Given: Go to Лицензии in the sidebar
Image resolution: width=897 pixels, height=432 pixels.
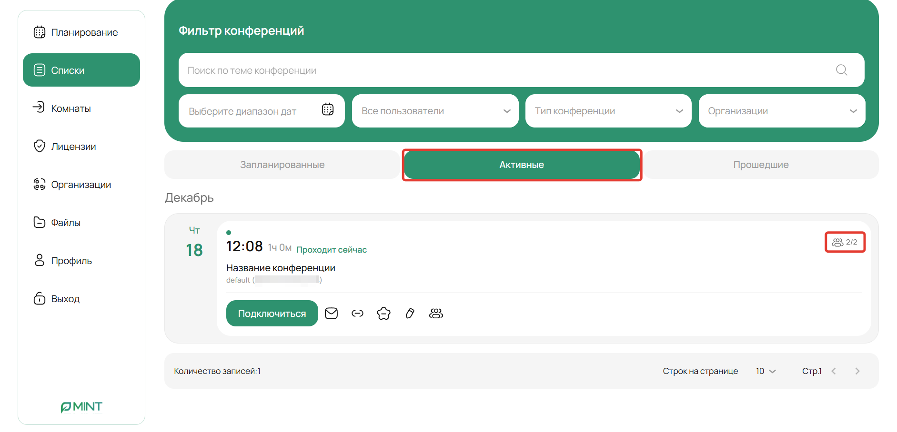Looking at the screenshot, I should pyautogui.click(x=73, y=147).
